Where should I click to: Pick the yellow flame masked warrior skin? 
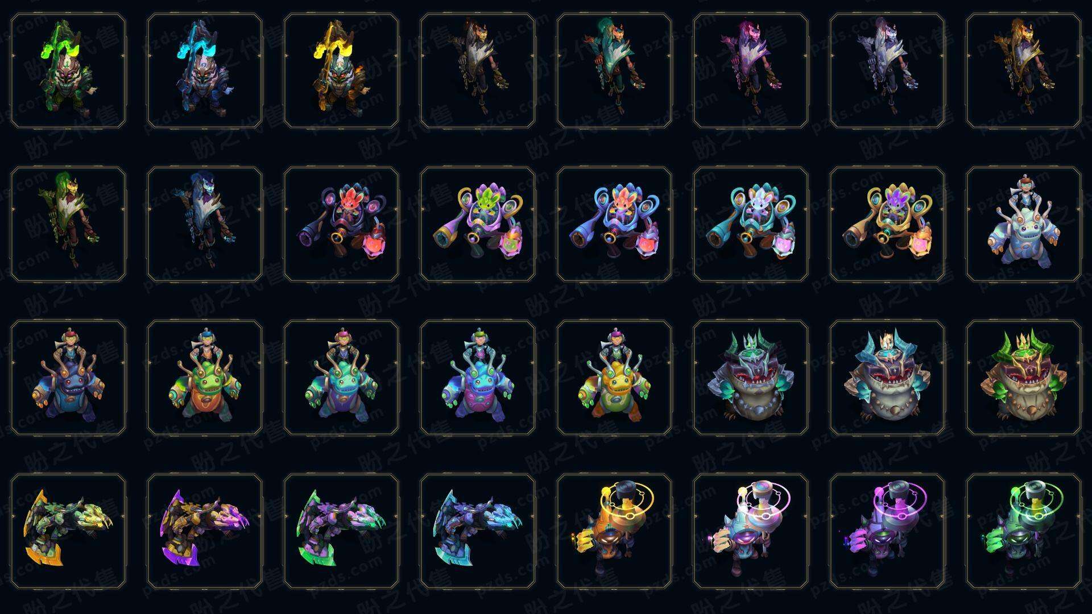click(x=341, y=71)
